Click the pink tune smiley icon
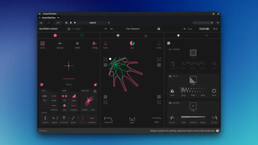This screenshot has width=258, height=145. (x=105, y=43)
